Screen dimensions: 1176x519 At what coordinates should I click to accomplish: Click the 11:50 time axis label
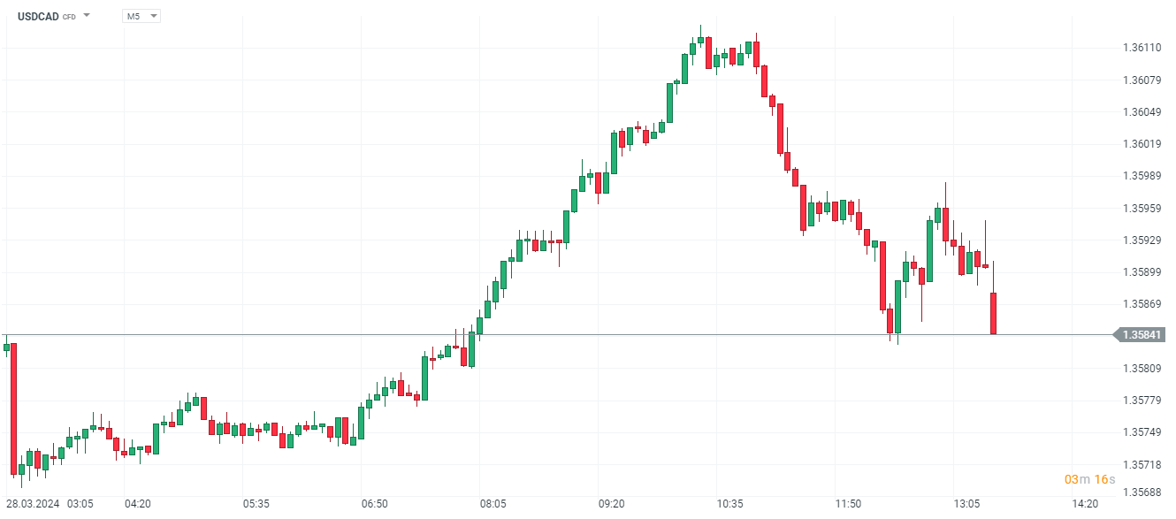(848, 504)
